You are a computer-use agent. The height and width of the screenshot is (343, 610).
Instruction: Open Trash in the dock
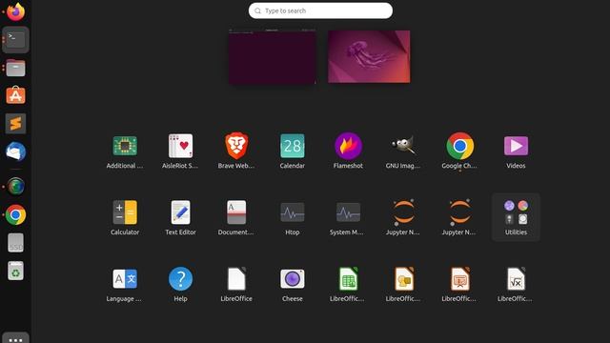click(15, 271)
